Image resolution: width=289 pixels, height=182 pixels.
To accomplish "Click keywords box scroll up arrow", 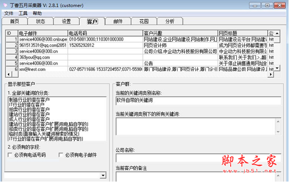I will [278, 122].
